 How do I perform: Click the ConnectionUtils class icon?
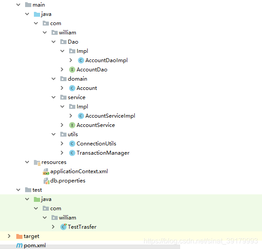click(72, 144)
